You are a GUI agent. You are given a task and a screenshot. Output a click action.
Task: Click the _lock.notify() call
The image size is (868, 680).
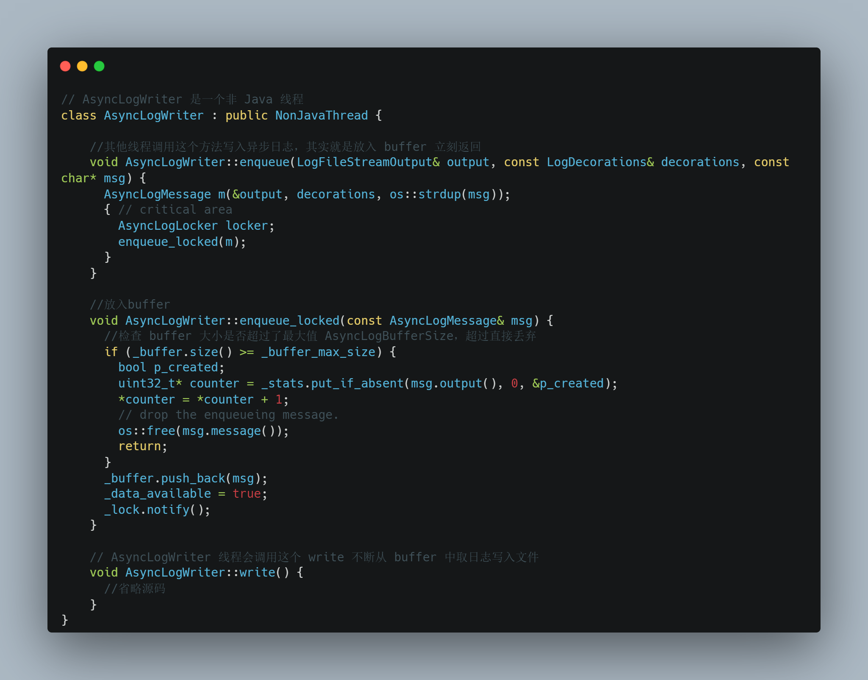[x=157, y=509]
